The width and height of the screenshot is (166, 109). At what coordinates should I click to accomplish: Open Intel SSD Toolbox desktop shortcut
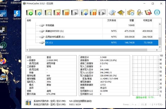[4, 16]
